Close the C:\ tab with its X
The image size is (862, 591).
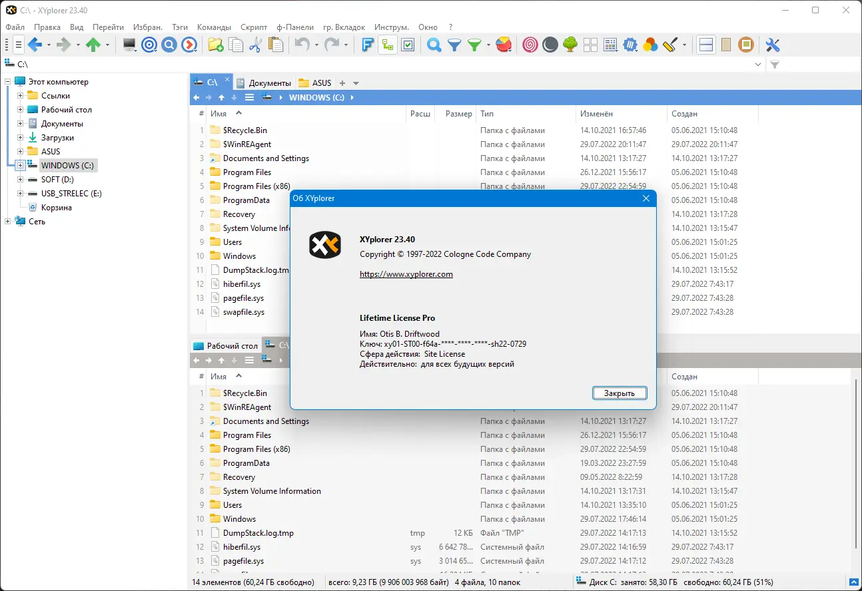226,81
